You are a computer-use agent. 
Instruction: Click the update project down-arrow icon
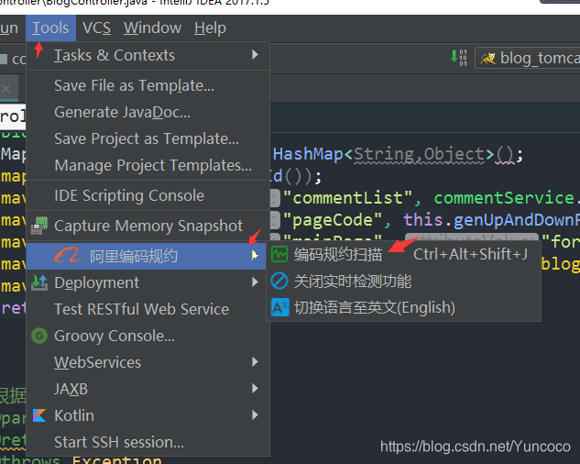(459, 58)
